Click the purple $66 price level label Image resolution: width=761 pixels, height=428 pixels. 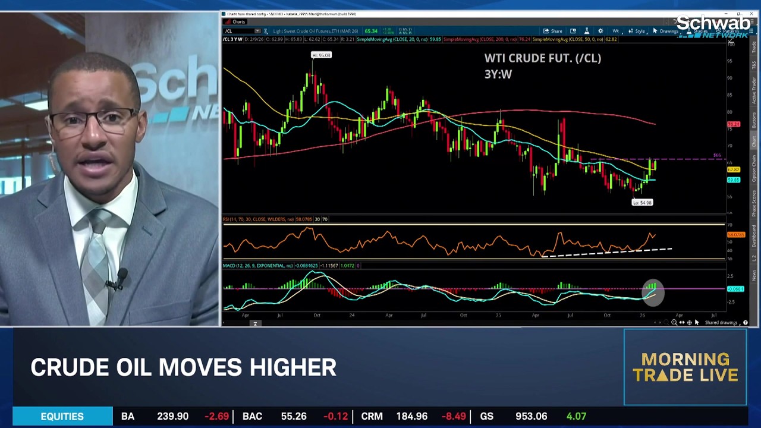[x=717, y=155]
